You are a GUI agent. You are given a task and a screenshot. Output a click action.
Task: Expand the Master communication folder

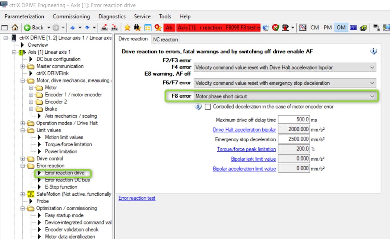coord(23,67)
